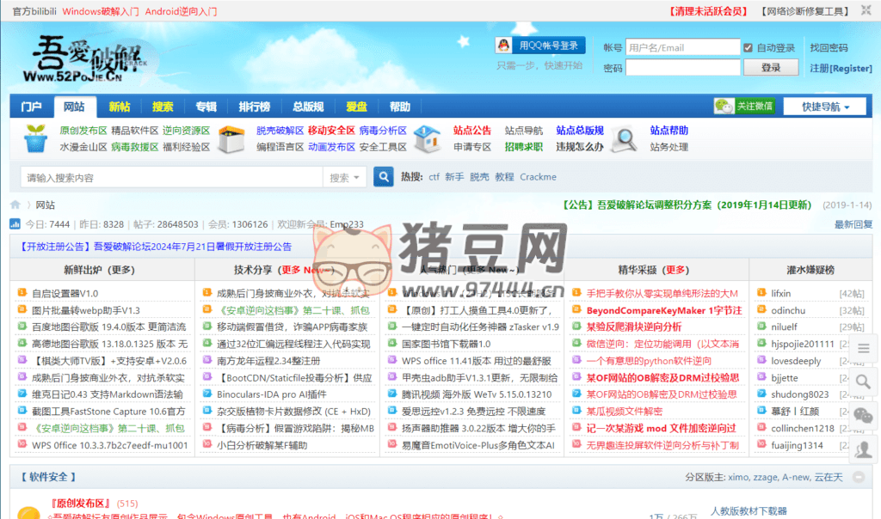Image resolution: width=881 pixels, height=519 pixels.
Task: Collapse the 软件安全 forum section
Action: point(858,477)
